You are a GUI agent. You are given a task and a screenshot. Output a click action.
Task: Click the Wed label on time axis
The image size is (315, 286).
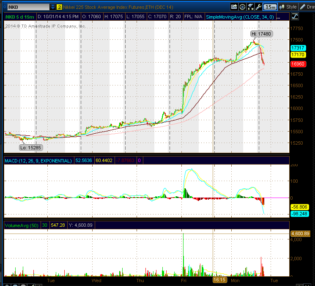click(96, 280)
